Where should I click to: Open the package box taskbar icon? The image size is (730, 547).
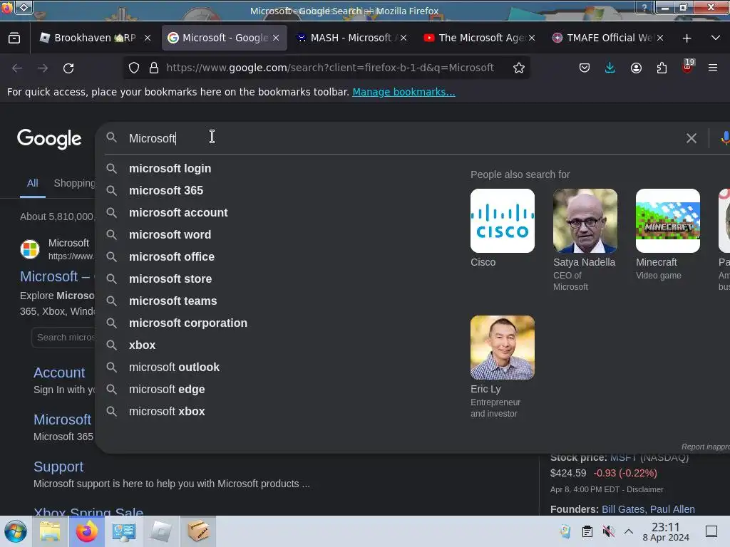click(198, 531)
